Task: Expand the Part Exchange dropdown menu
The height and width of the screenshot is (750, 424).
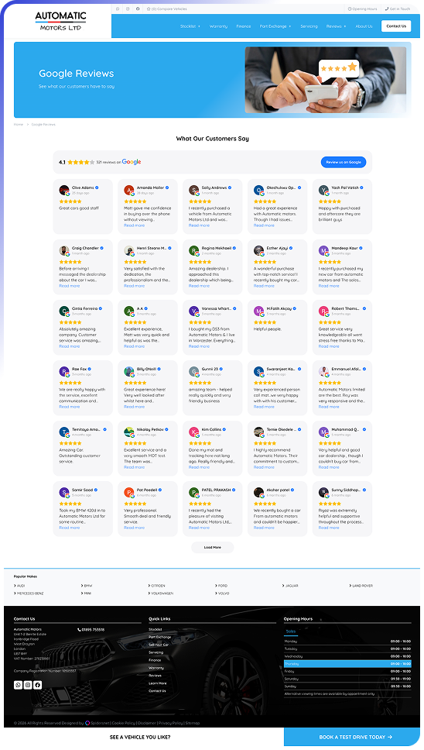Action: click(x=275, y=26)
